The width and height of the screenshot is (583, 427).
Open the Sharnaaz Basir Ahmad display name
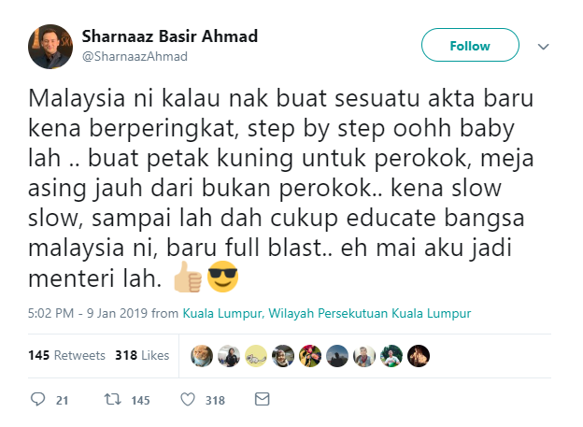pos(169,36)
